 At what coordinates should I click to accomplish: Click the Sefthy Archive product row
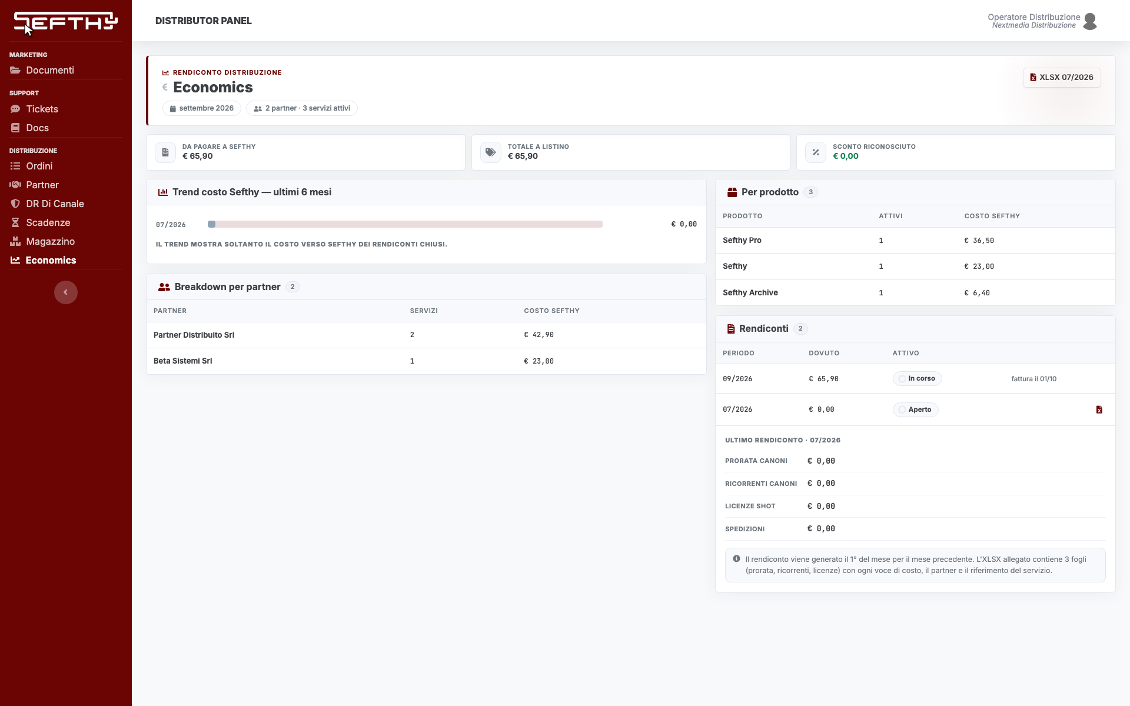915,292
